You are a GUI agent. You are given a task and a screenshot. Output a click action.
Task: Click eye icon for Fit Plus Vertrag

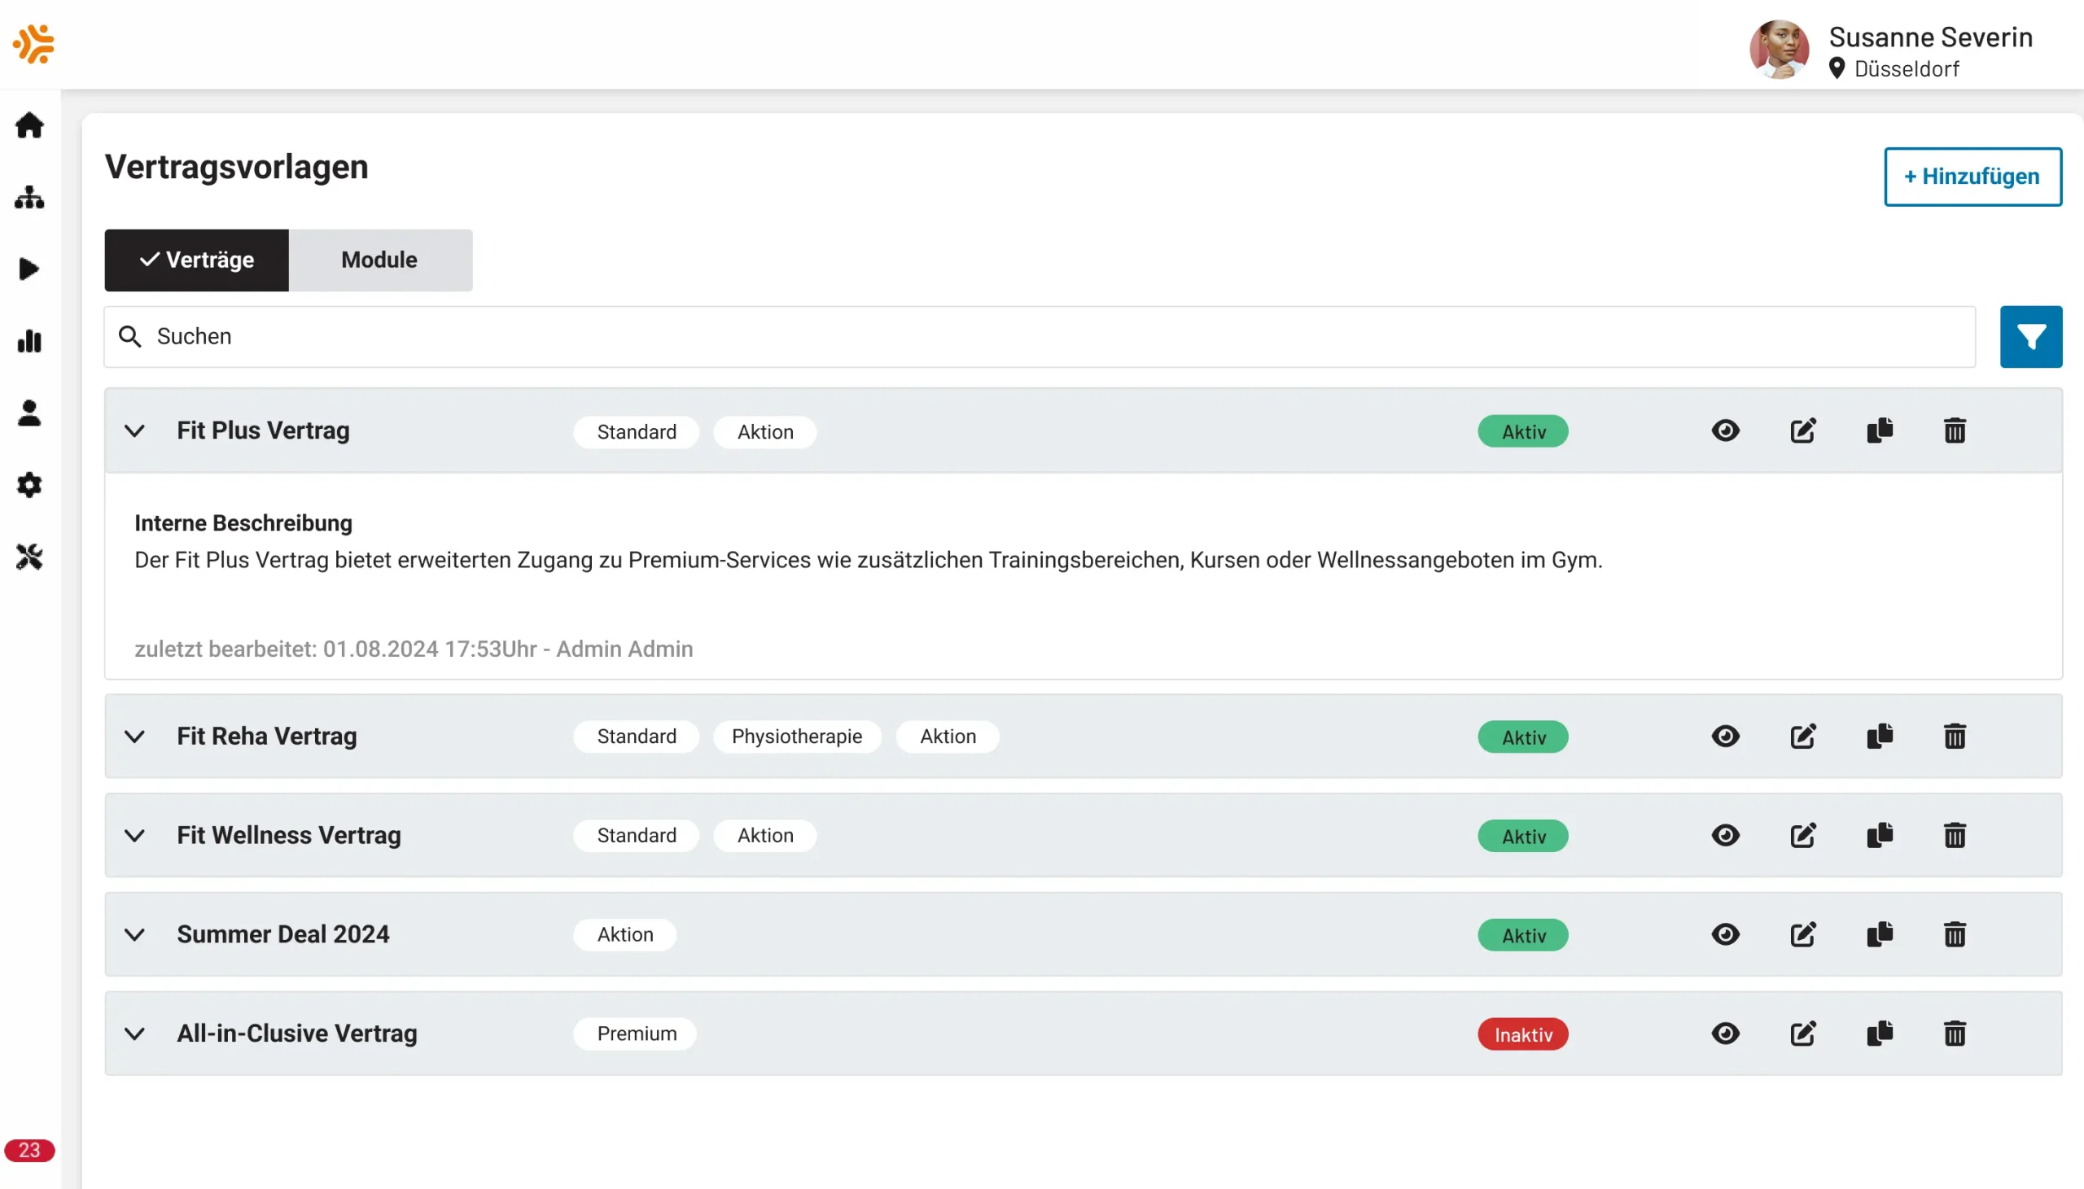(x=1725, y=431)
